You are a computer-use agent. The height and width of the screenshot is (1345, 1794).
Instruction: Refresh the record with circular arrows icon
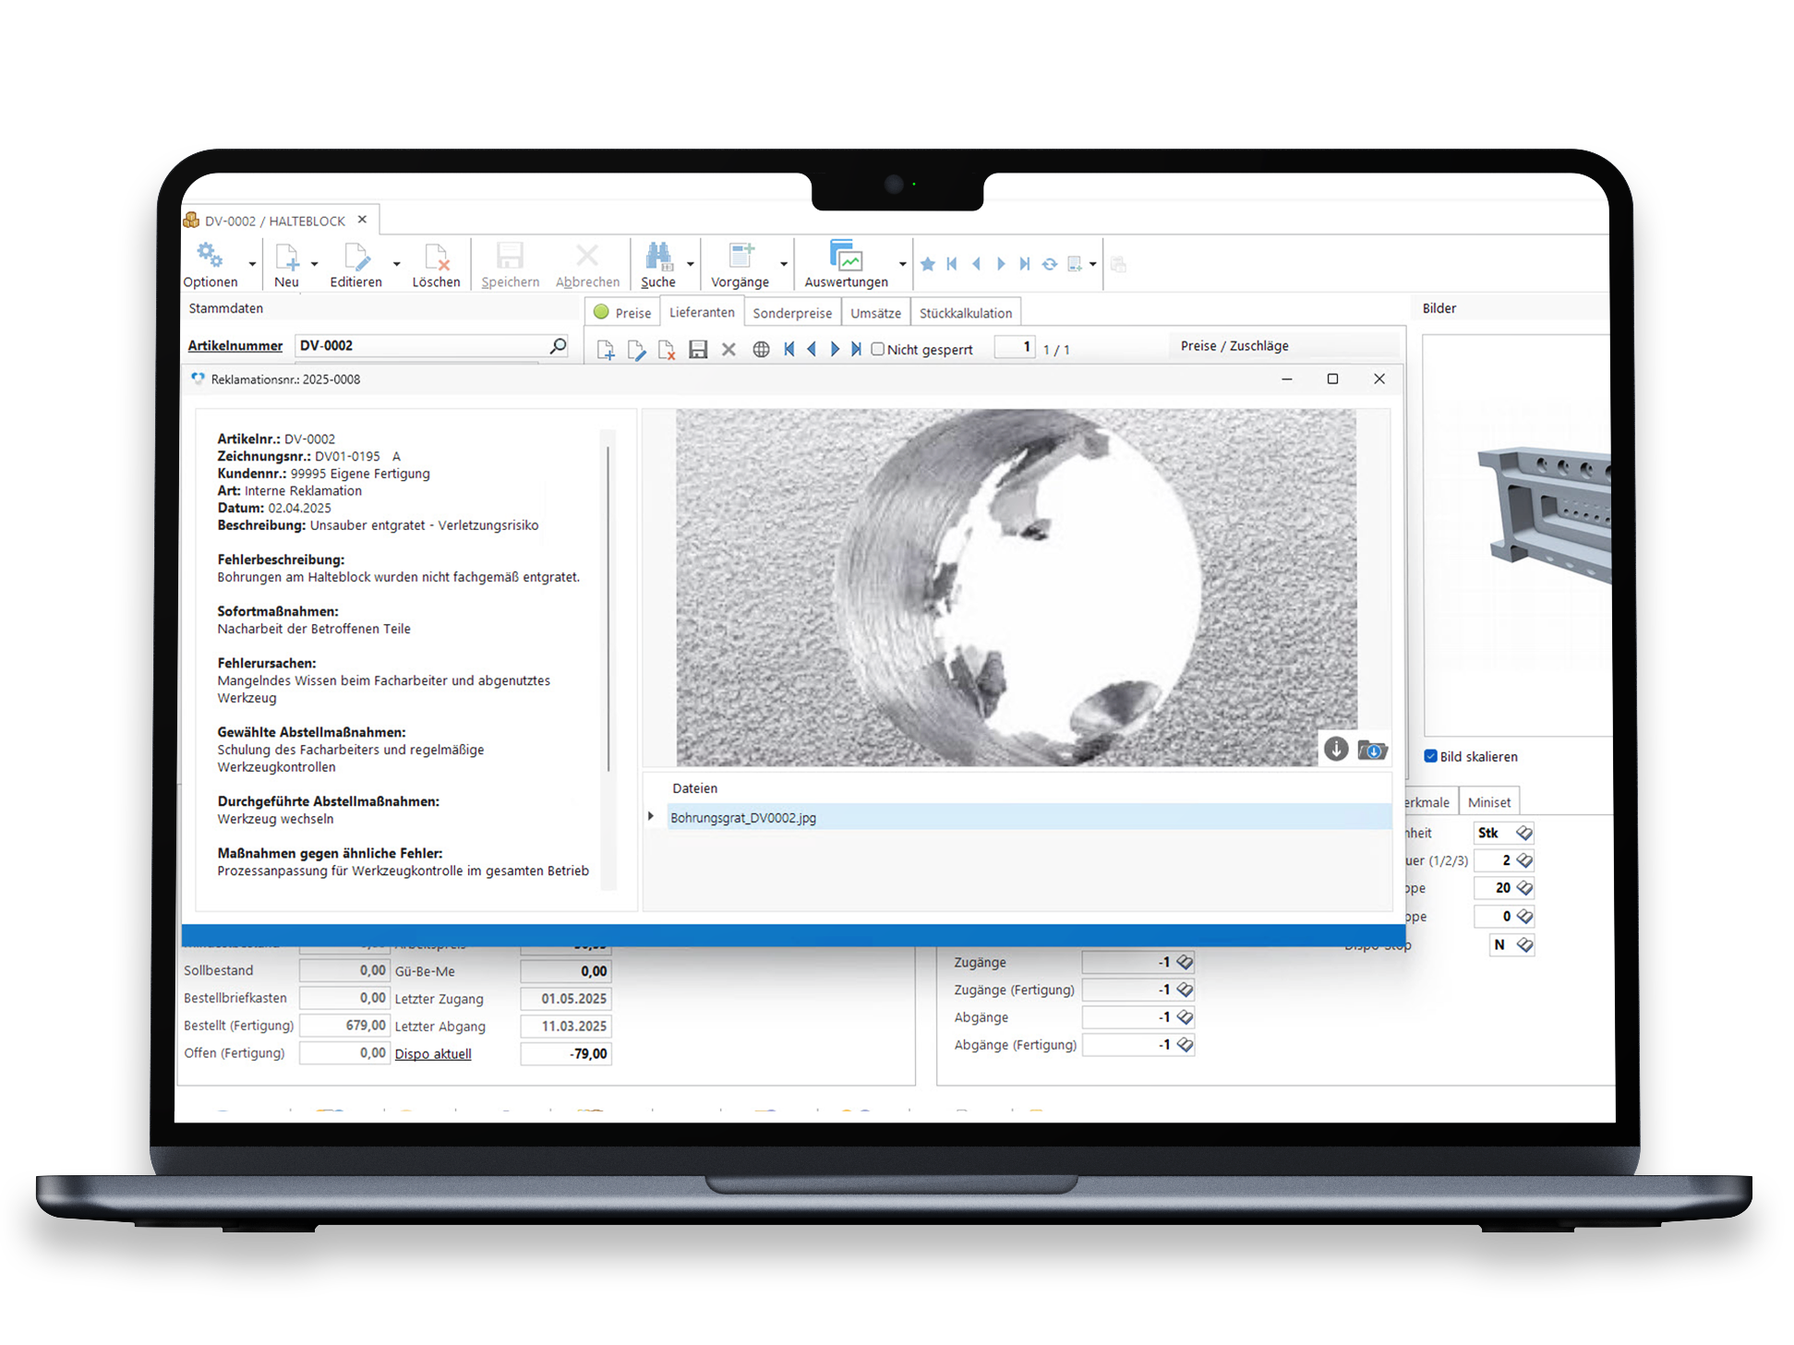click(x=1050, y=264)
